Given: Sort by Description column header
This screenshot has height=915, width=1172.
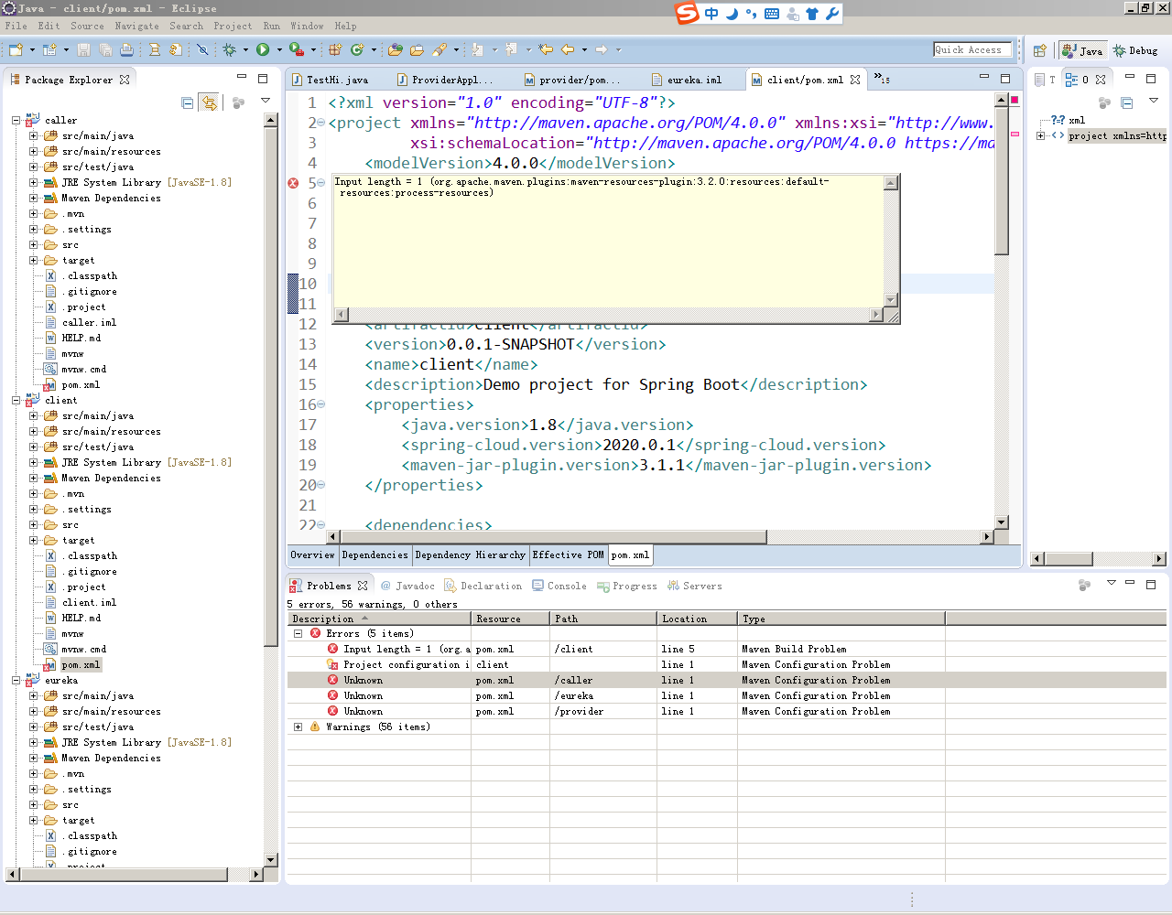Looking at the screenshot, I should click(380, 619).
